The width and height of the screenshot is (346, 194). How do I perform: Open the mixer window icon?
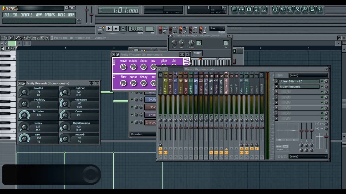click(x=264, y=9)
